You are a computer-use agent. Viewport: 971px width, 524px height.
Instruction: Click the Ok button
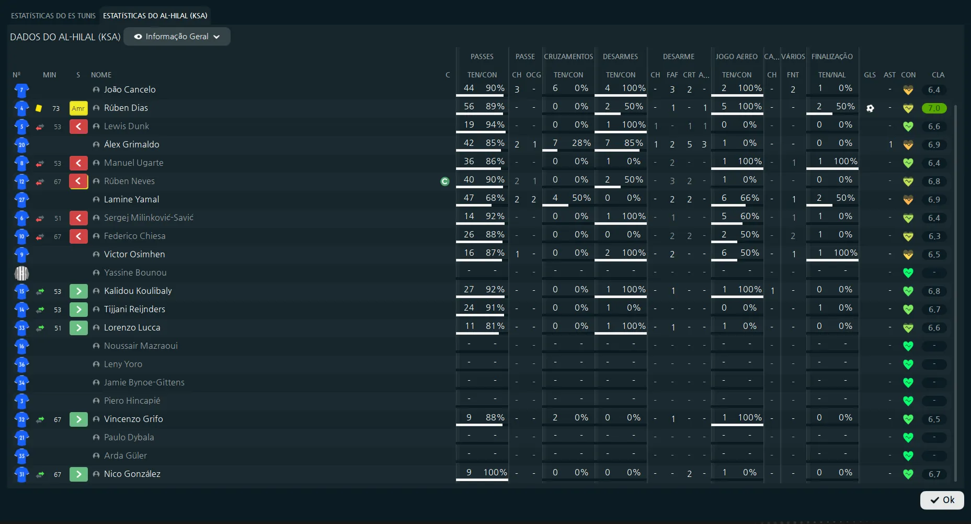(942, 500)
